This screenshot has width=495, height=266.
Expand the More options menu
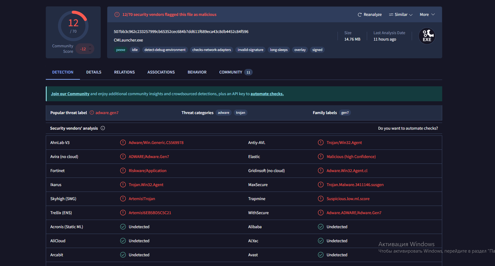[427, 15]
